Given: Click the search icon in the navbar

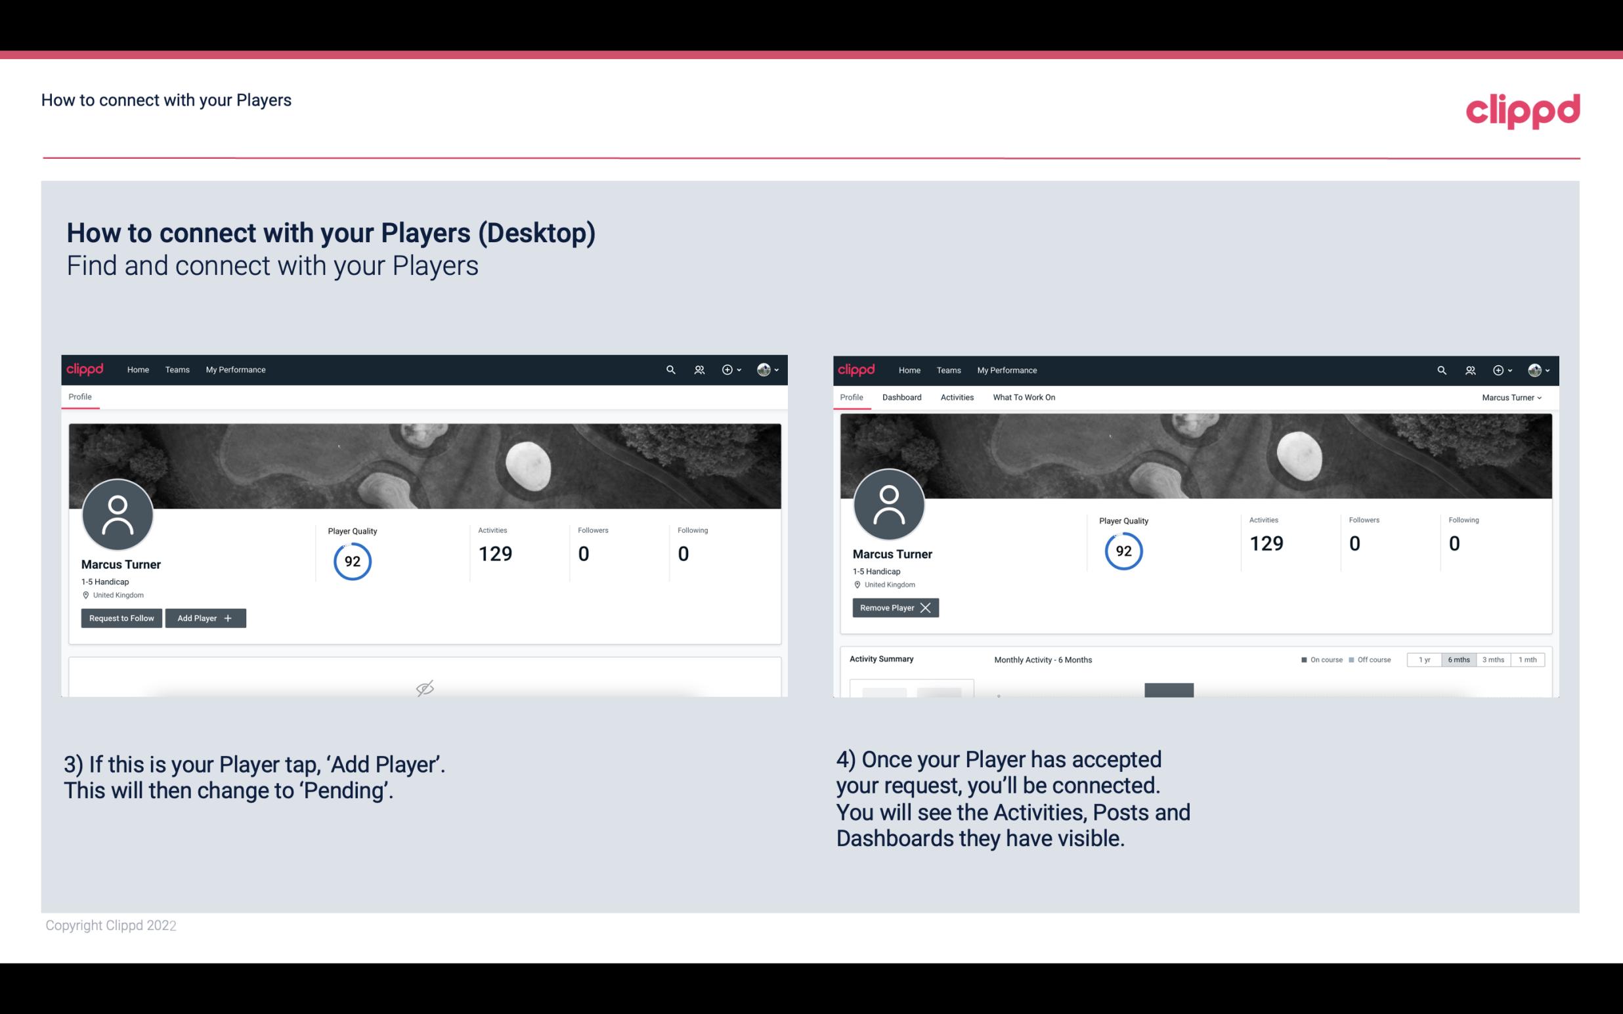Looking at the screenshot, I should 670,370.
